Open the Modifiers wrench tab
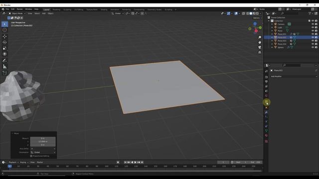 pyautogui.click(x=266, y=112)
